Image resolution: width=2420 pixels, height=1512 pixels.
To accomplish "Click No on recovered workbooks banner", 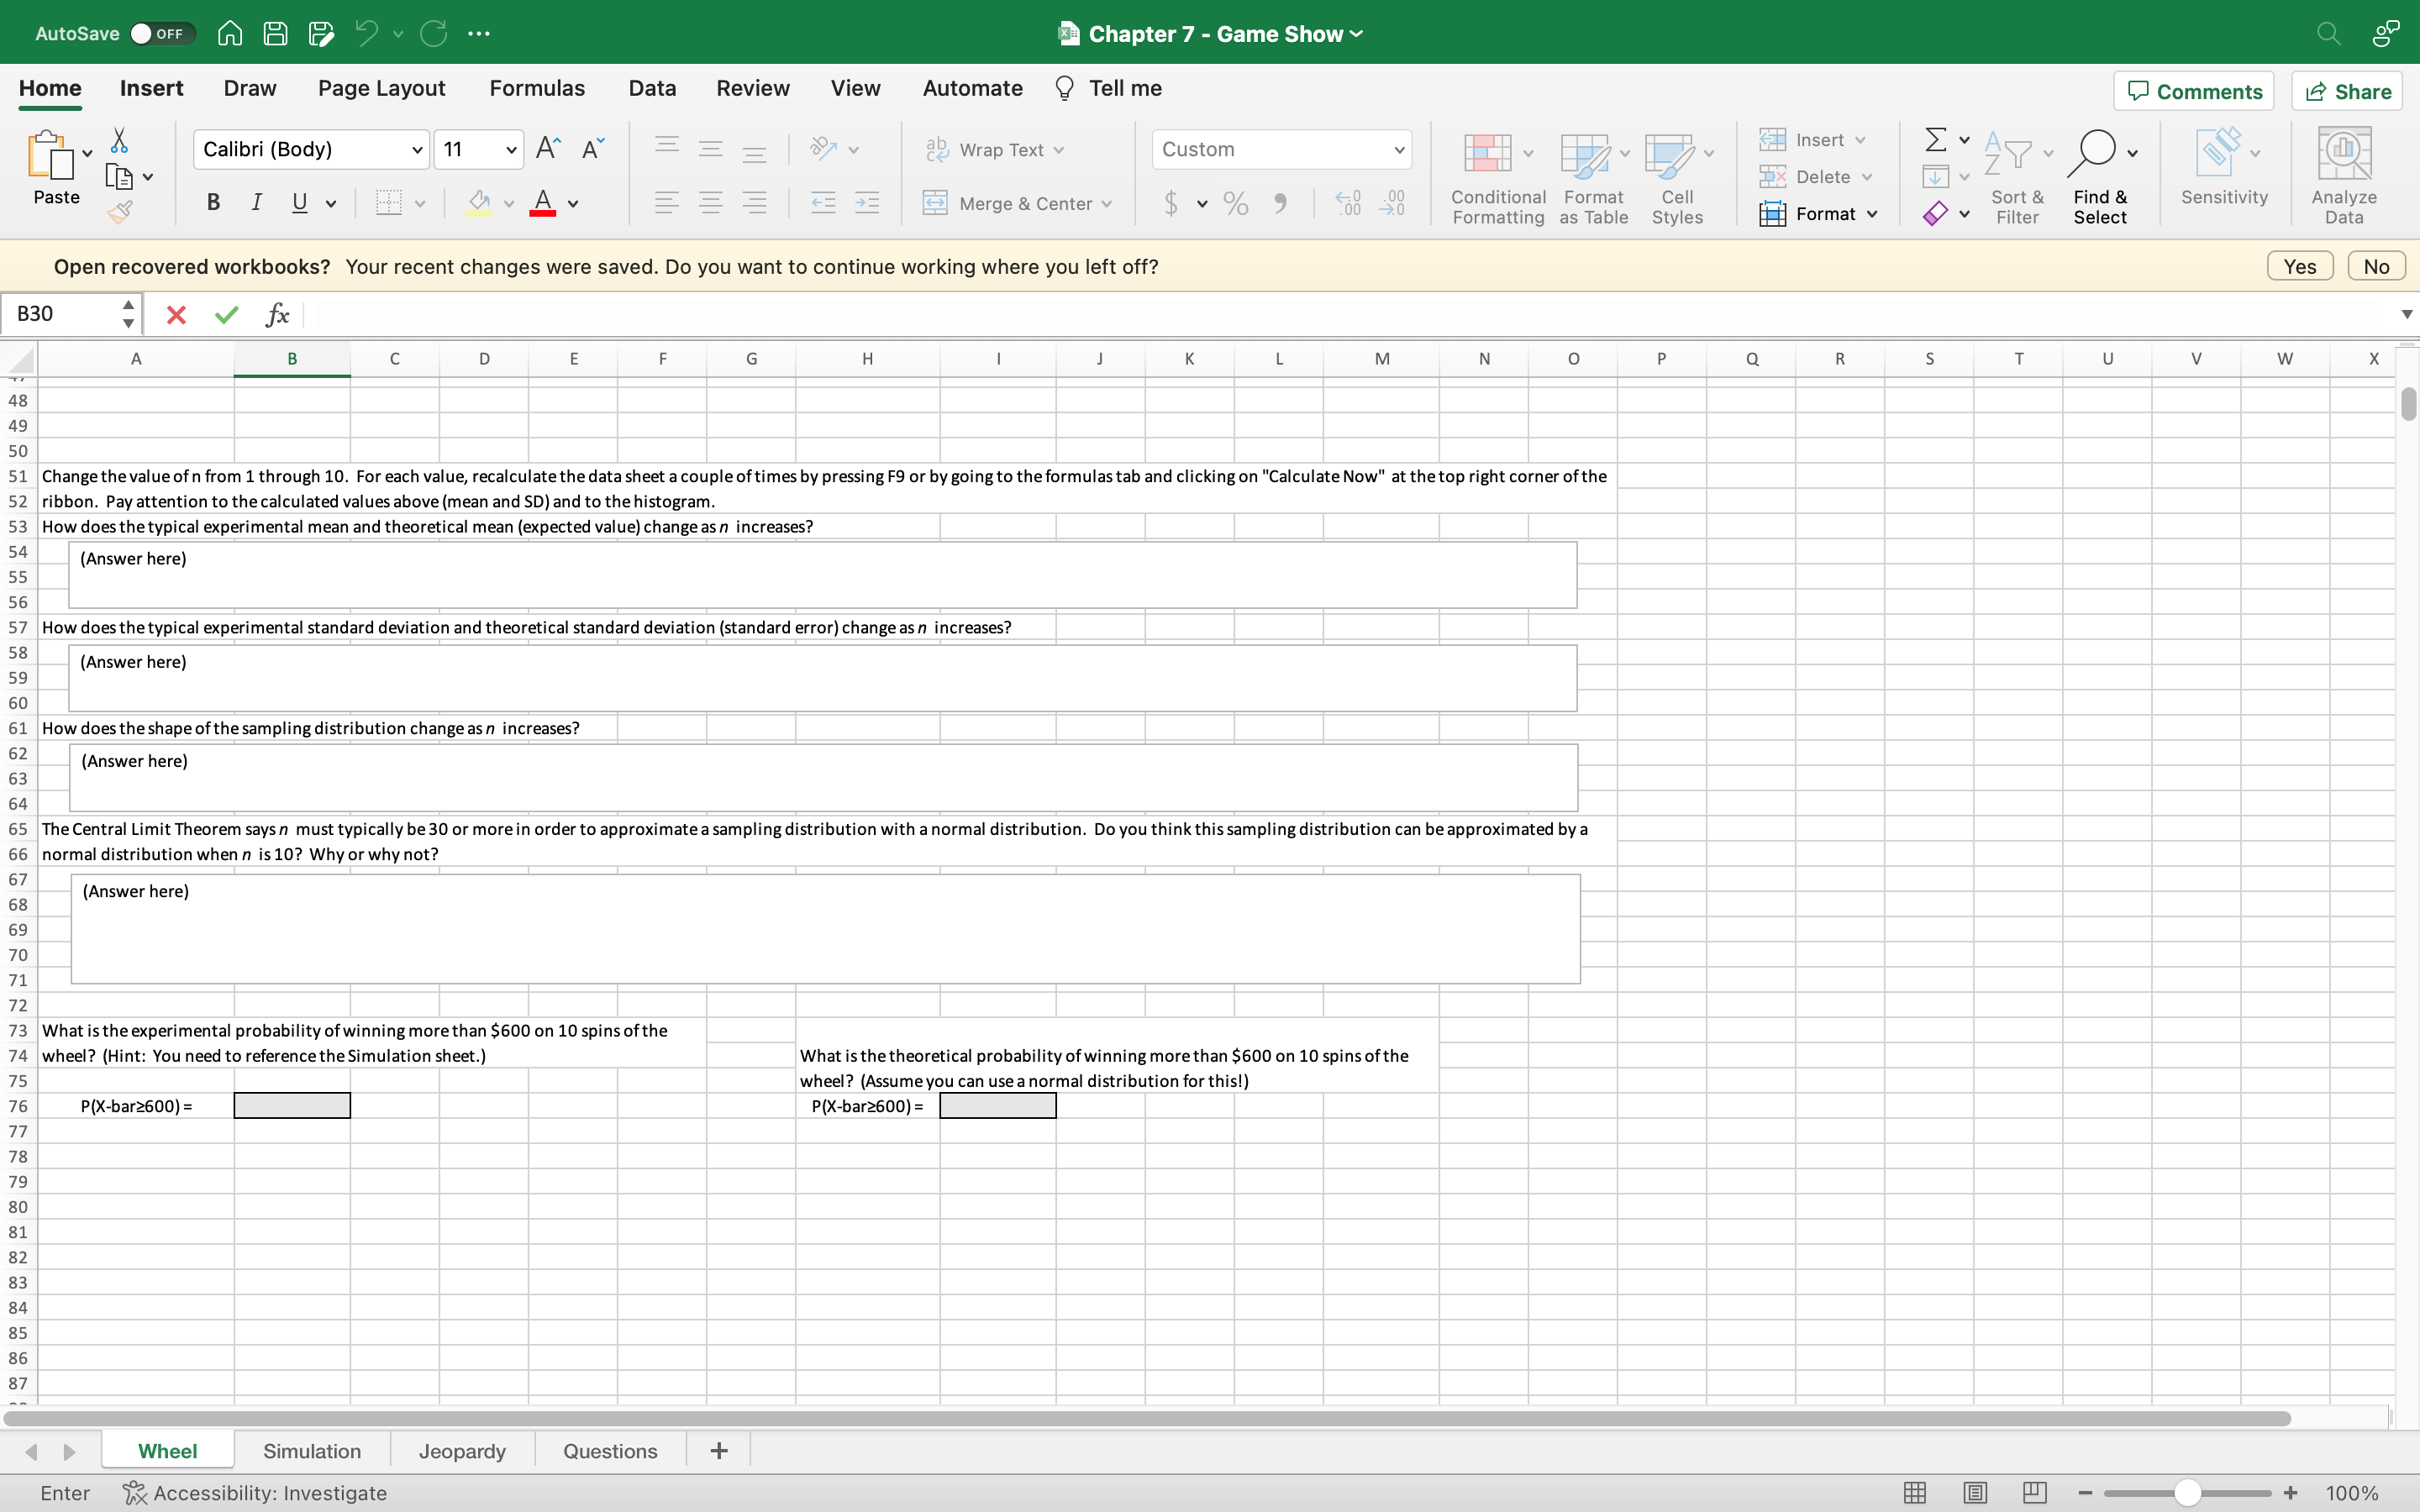I will 2376,267.
